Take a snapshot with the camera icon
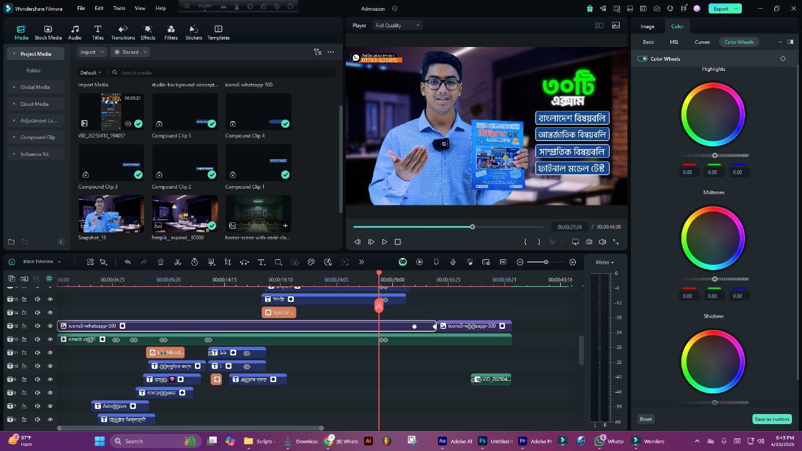 tap(589, 242)
